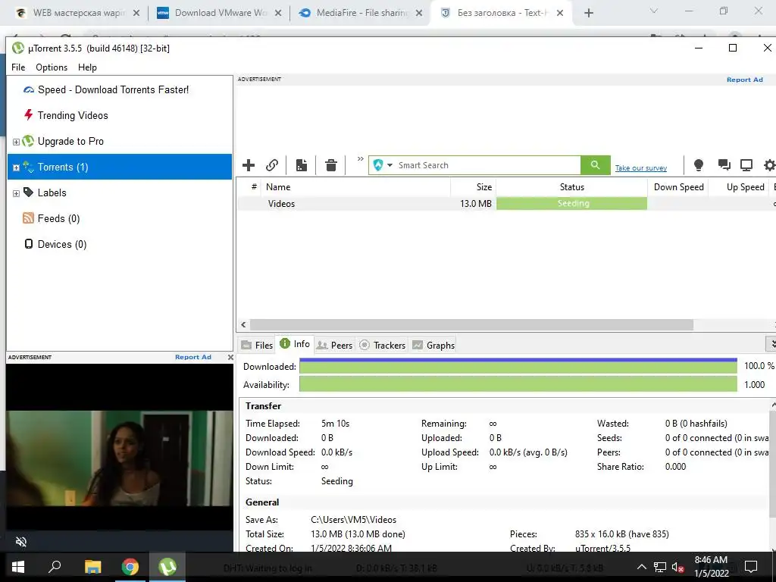Open the Help menu
Screen dimensions: 776x582
point(87,67)
